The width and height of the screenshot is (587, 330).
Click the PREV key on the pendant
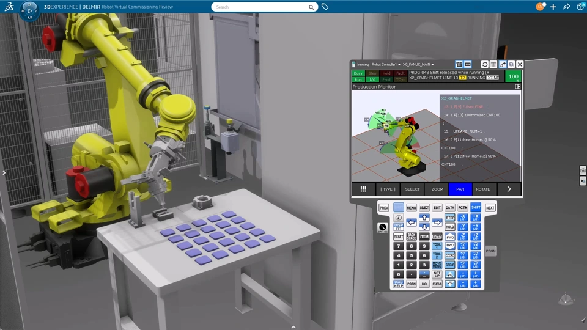click(384, 208)
